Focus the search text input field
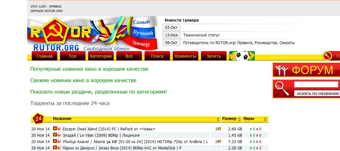340x151 pixels. [316, 84]
